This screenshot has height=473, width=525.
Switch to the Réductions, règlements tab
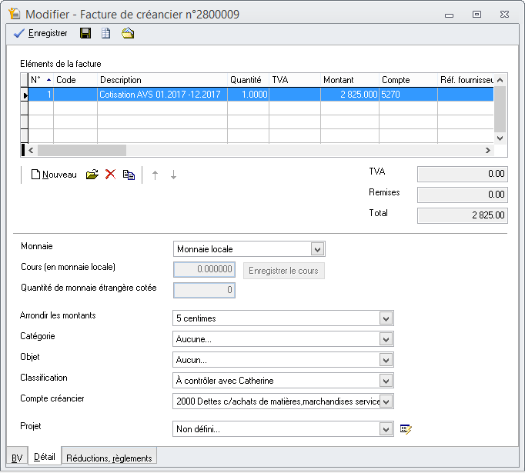(109, 458)
